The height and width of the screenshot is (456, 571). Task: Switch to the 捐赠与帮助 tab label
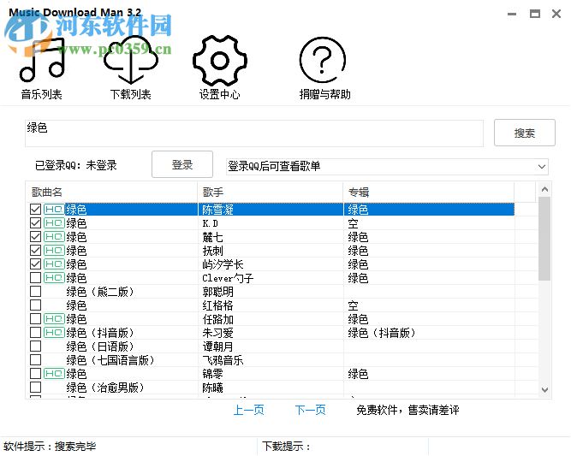(x=324, y=95)
